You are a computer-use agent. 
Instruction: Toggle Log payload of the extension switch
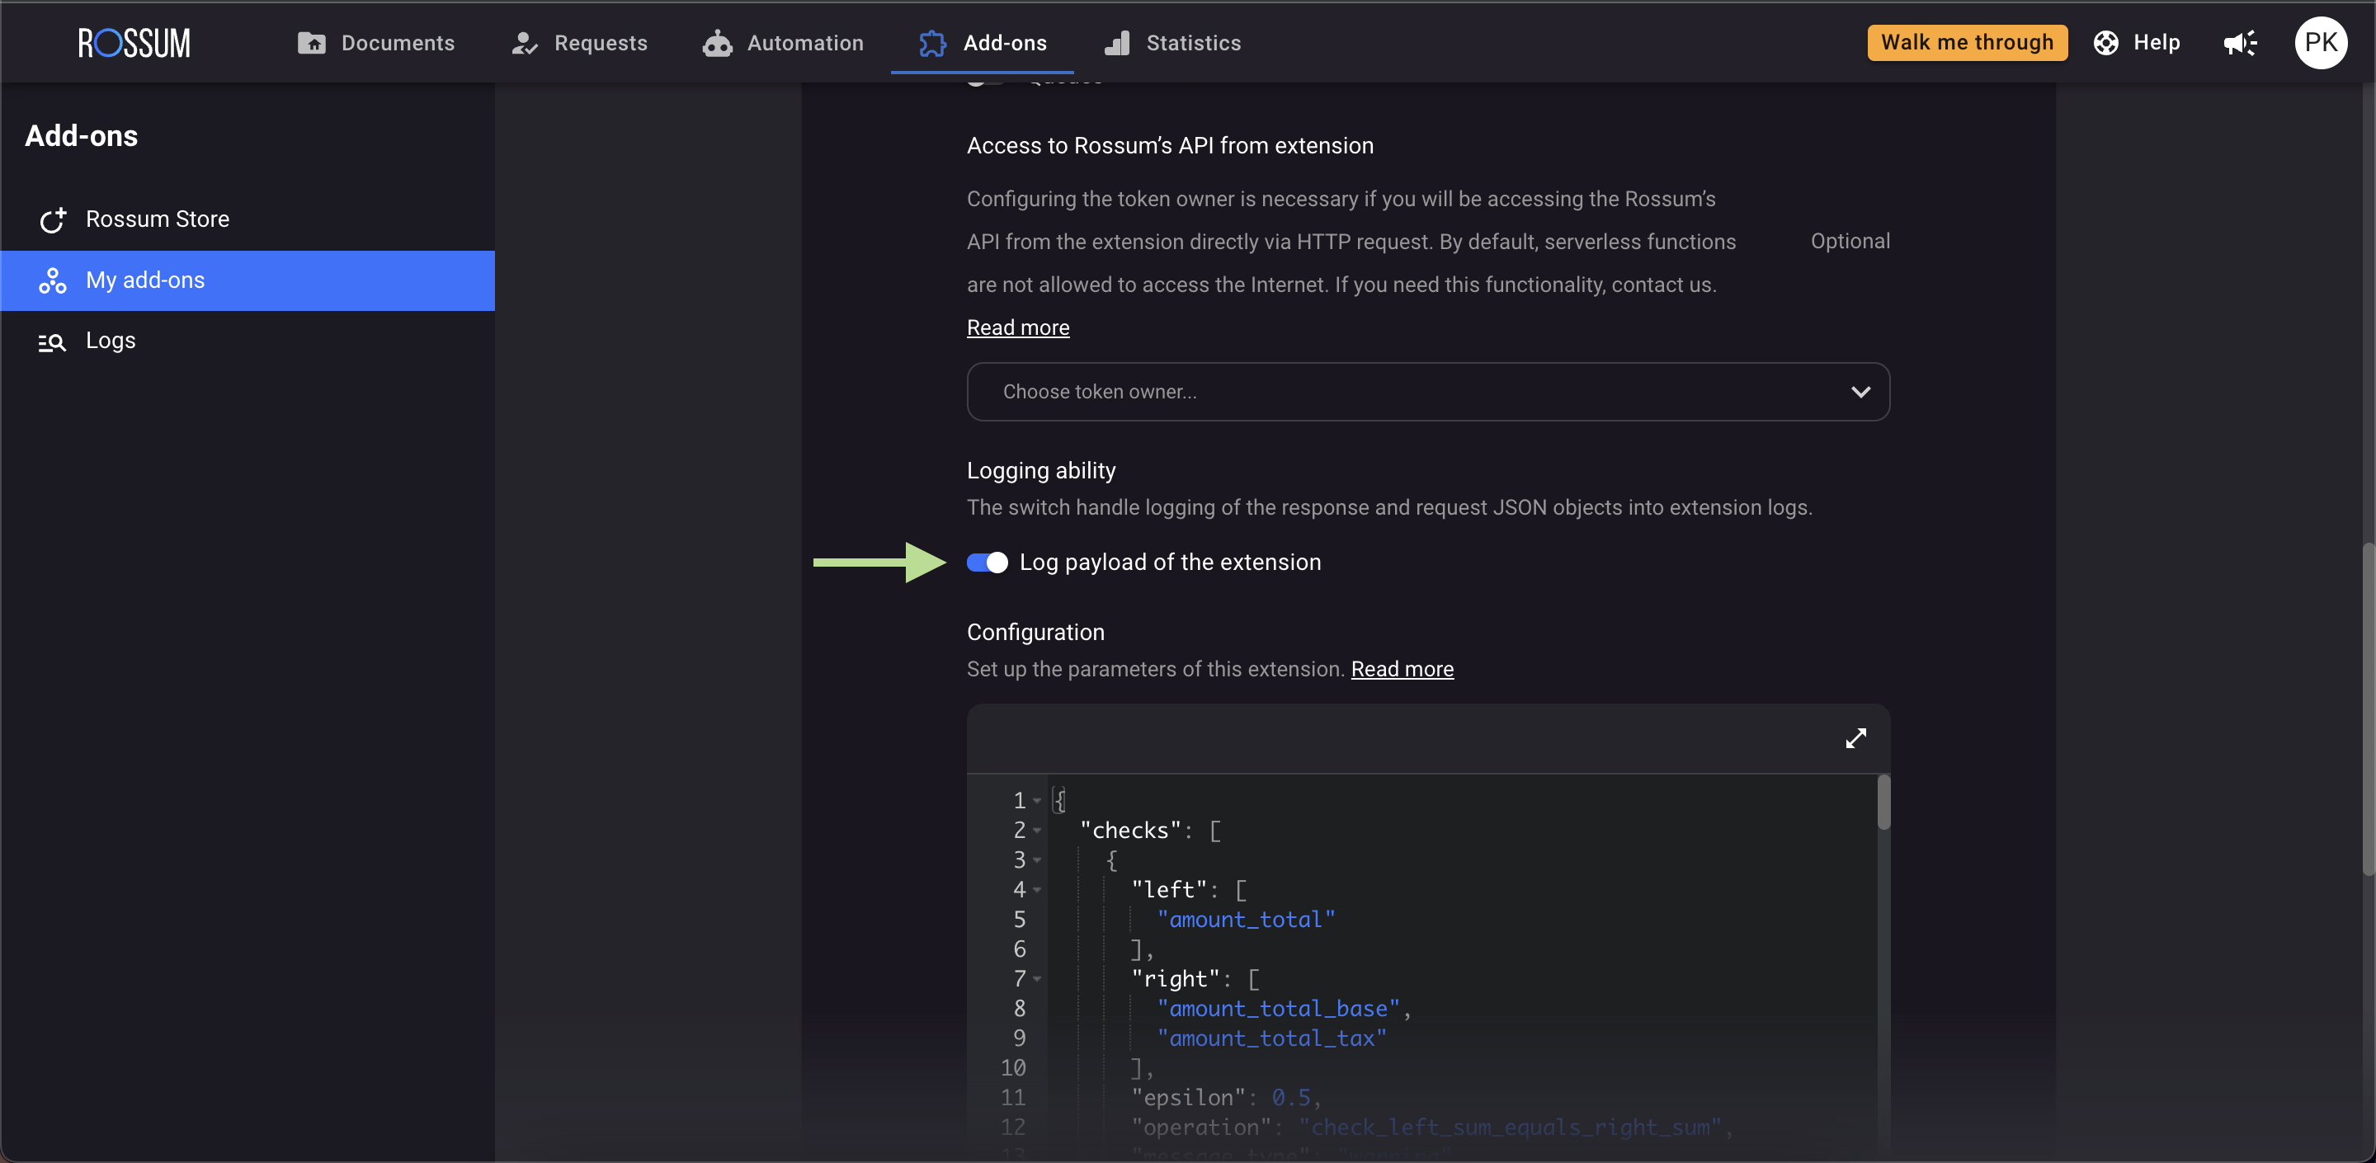click(987, 562)
